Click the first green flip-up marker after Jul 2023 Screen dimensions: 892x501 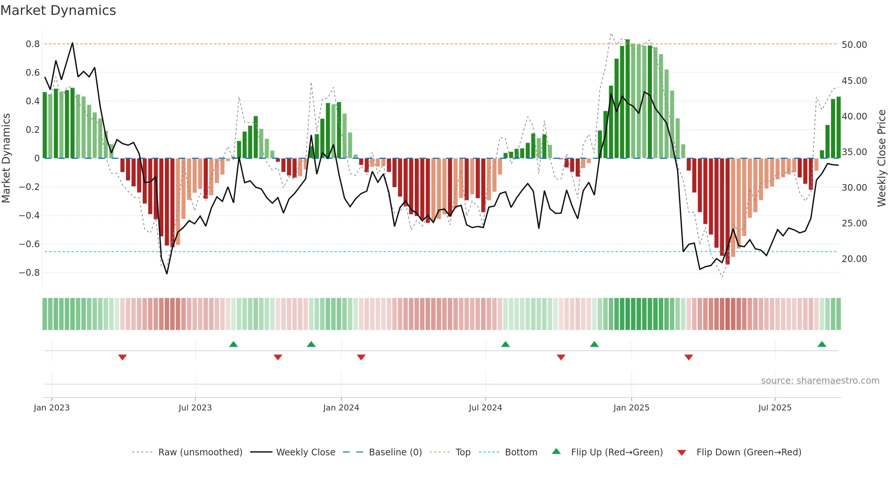tap(233, 344)
